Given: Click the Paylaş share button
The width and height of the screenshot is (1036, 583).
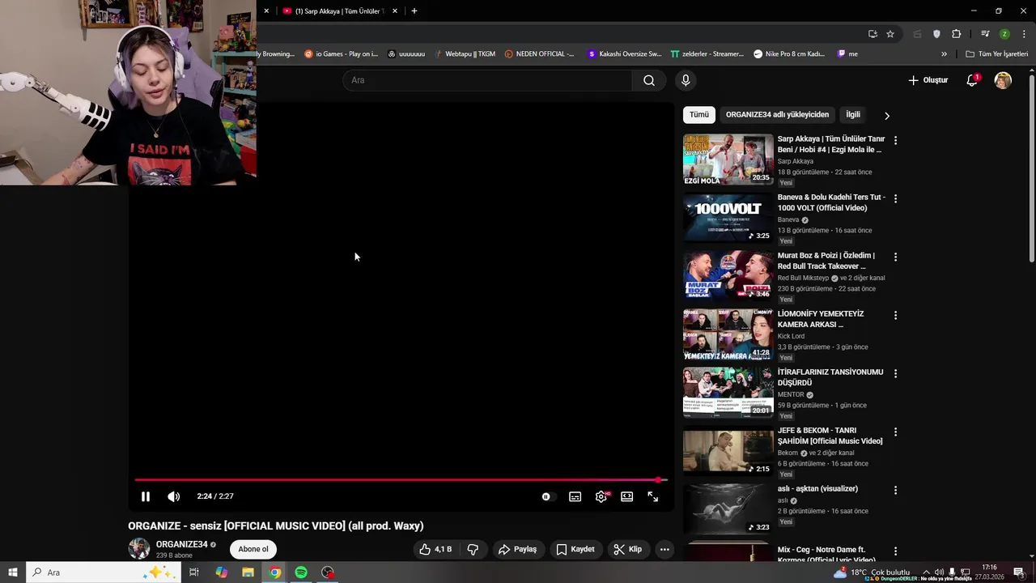Looking at the screenshot, I should click(x=518, y=549).
